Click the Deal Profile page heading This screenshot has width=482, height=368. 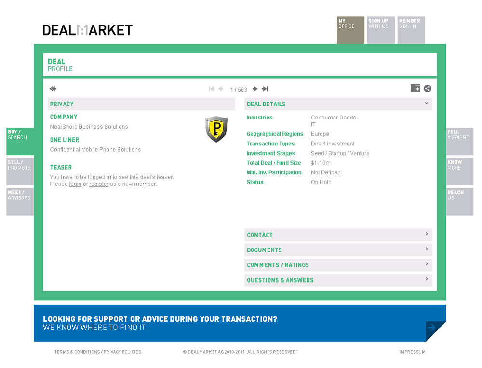click(60, 65)
